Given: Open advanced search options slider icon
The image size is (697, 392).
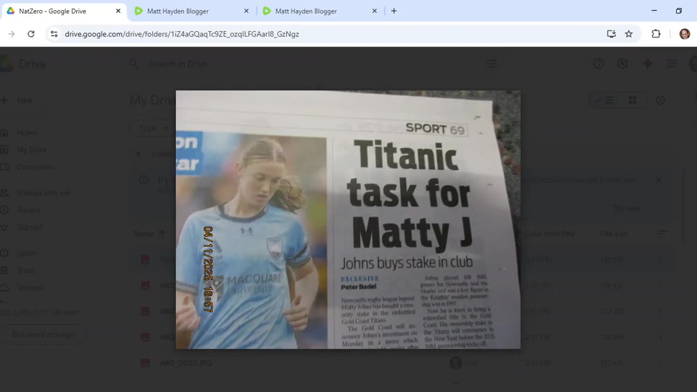Looking at the screenshot, I should (491, 64).
